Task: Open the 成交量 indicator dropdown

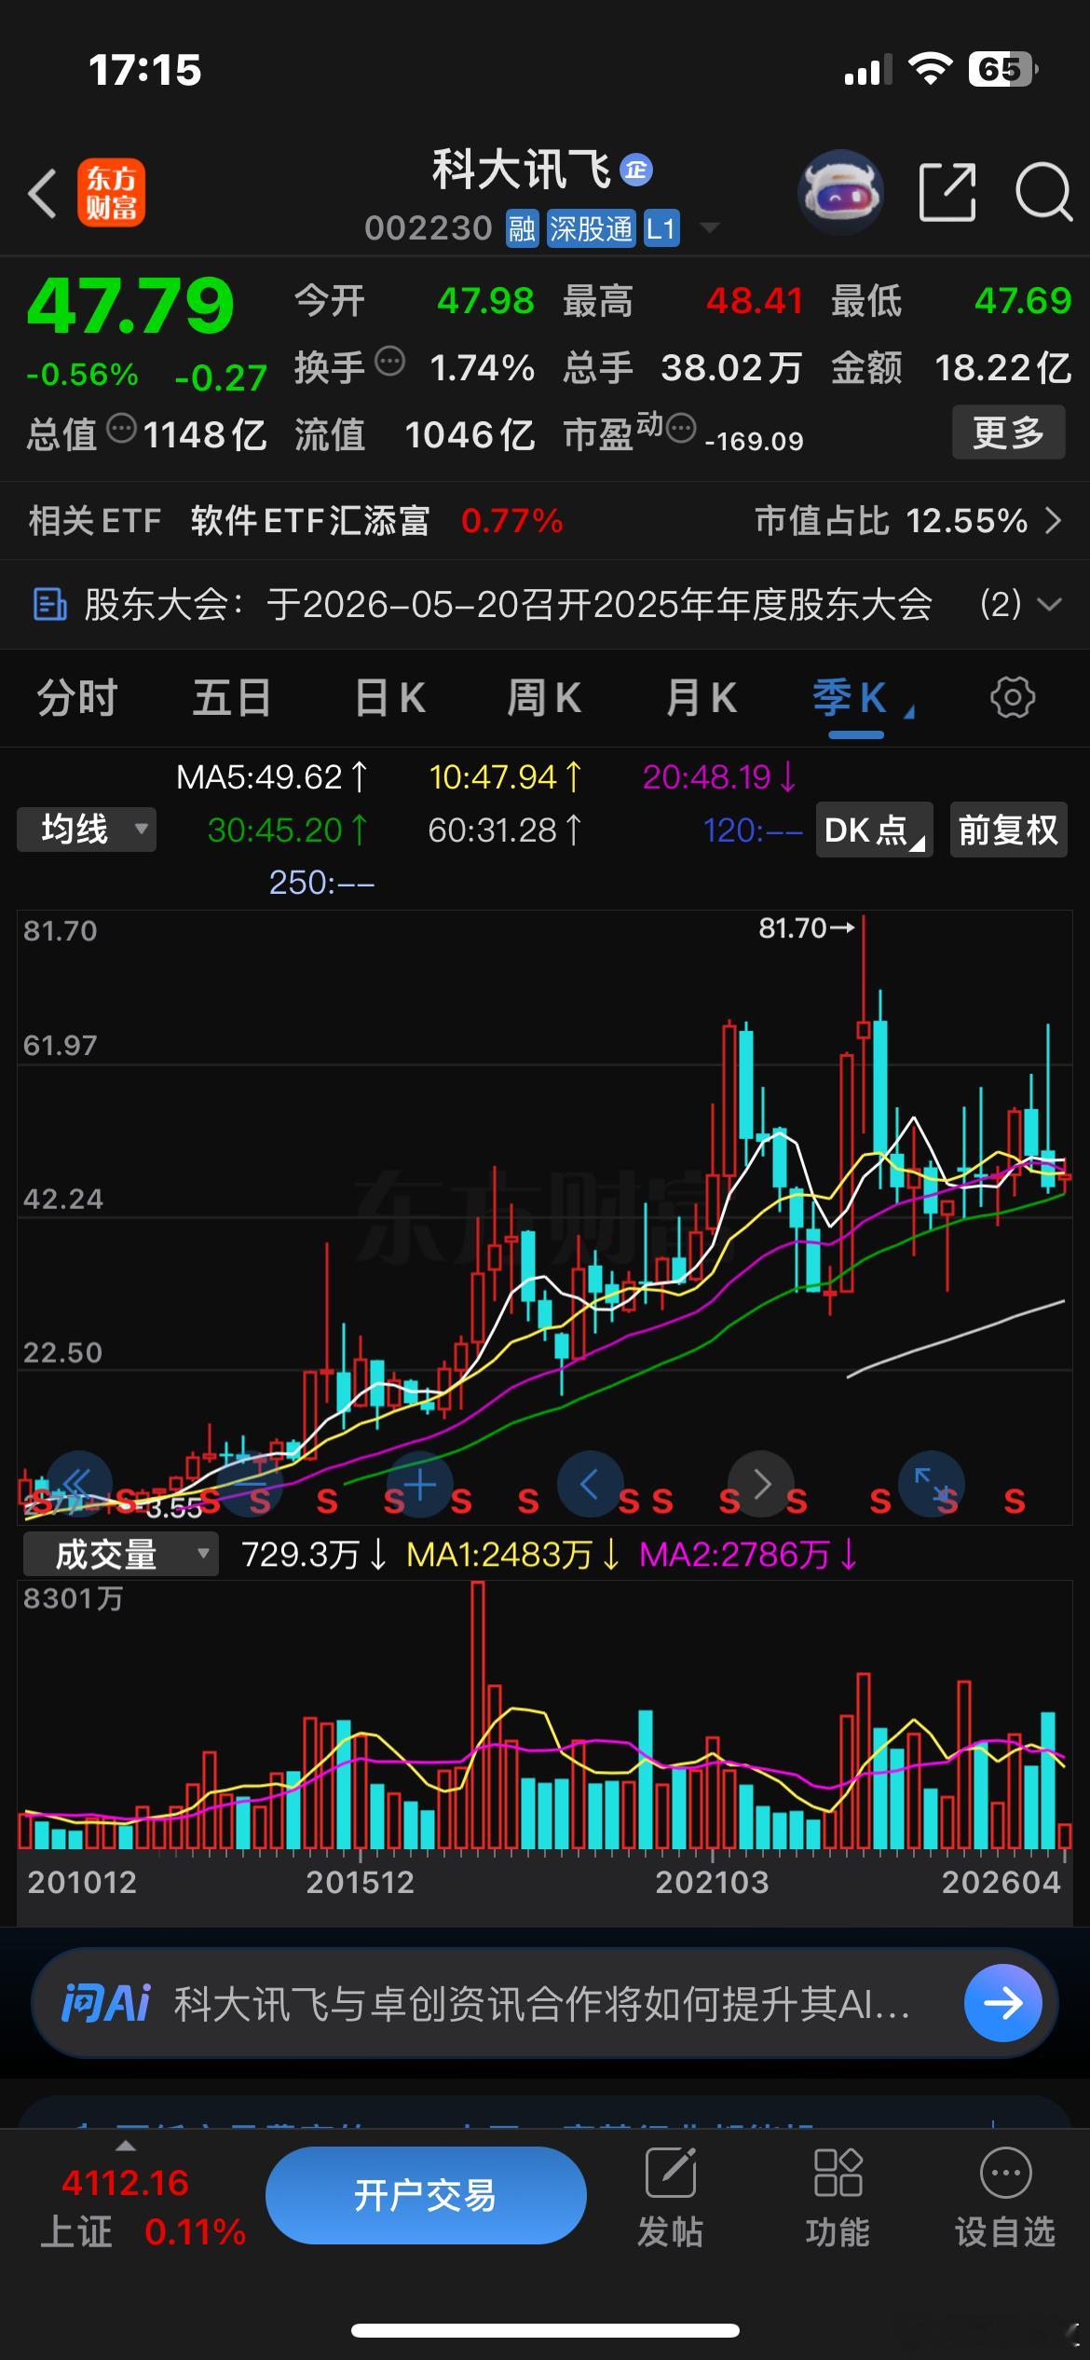Action: [x=120, y=1554]
